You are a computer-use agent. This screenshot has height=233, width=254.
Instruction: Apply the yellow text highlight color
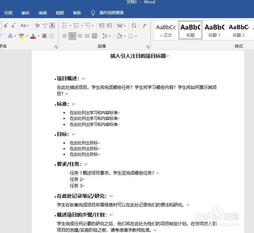click(x=22, y=36)
